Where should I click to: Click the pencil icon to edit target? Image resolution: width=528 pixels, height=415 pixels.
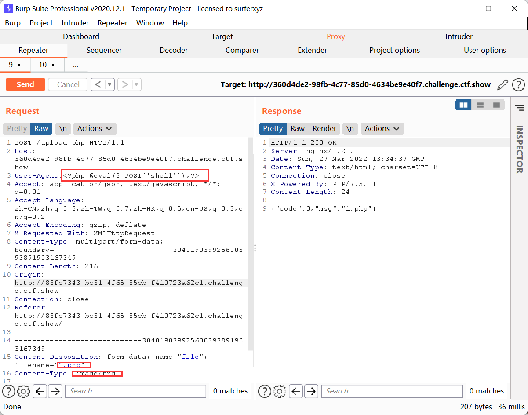(x=503, y=84)
